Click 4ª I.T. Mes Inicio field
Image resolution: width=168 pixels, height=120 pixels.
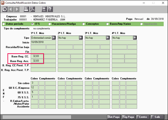[124, 42]
